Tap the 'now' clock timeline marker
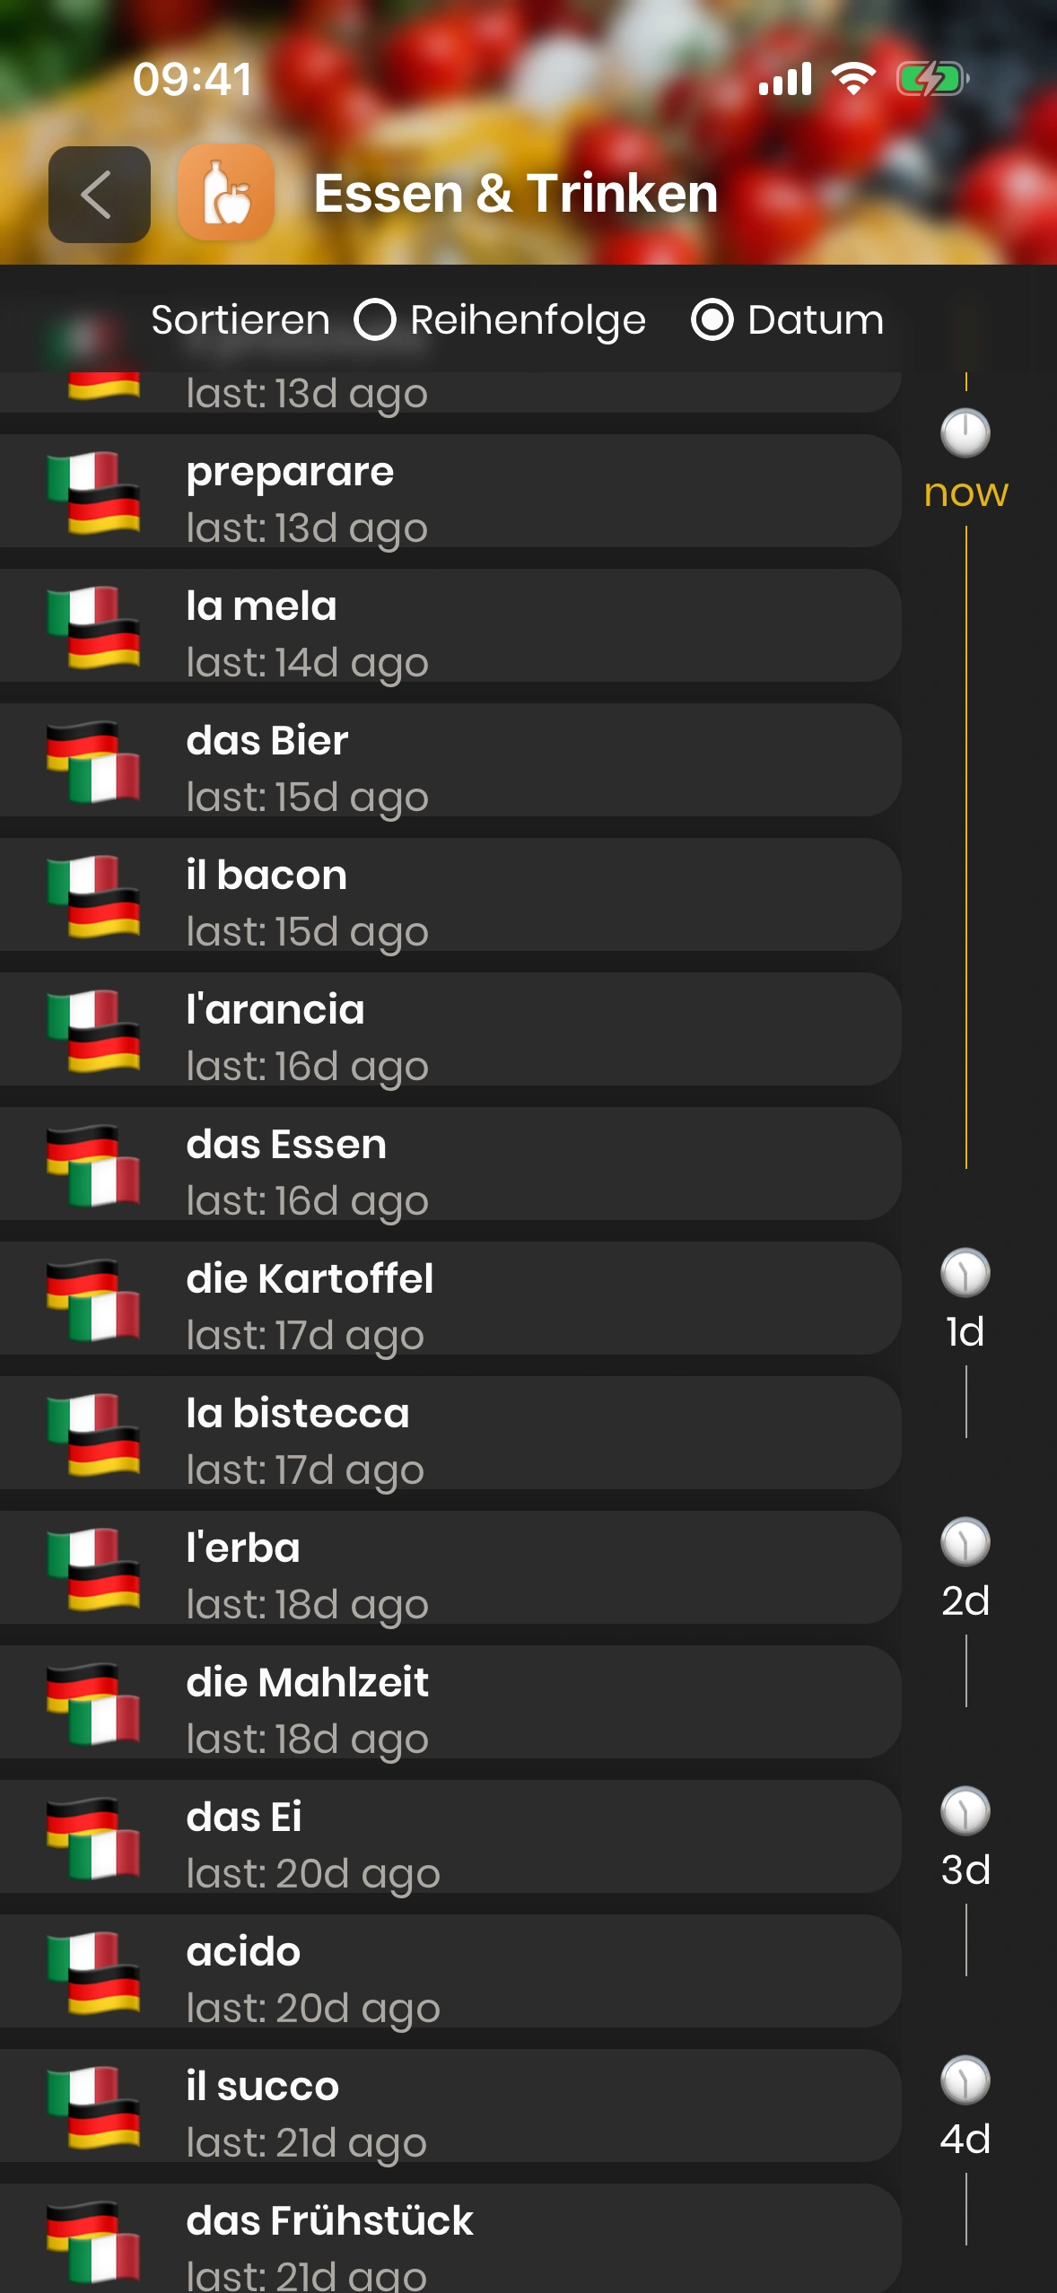Image resolution: width=1057 pixels, height=2293 pixels. (x=965, y=433)
